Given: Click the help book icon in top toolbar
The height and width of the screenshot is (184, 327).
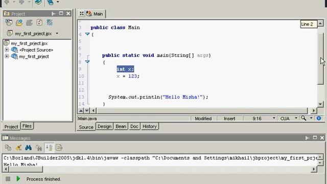Looking at the screenshot, I should [x=38, y=3].
